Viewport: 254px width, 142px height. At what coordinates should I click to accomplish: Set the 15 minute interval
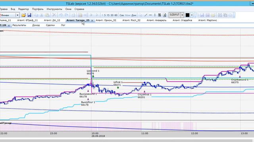click(x=108, y=15)
